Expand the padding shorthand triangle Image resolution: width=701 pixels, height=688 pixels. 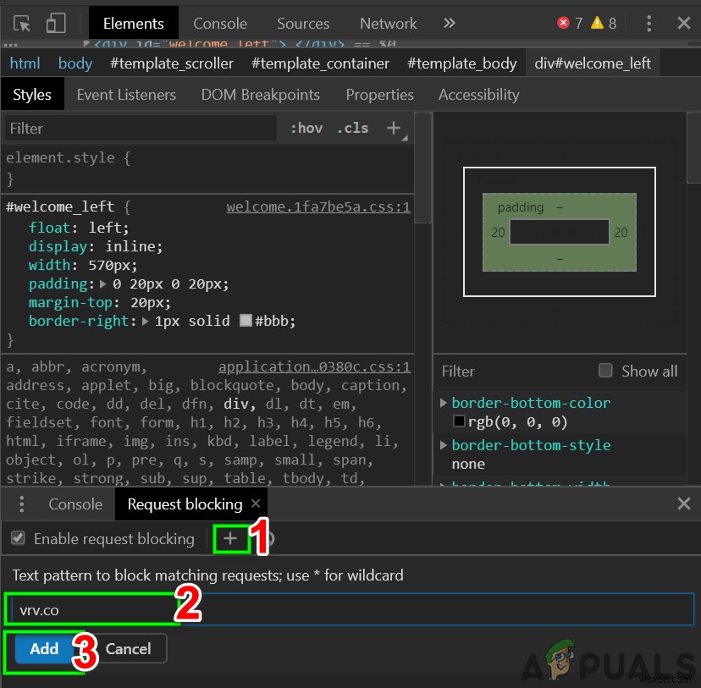click(103, 284)
